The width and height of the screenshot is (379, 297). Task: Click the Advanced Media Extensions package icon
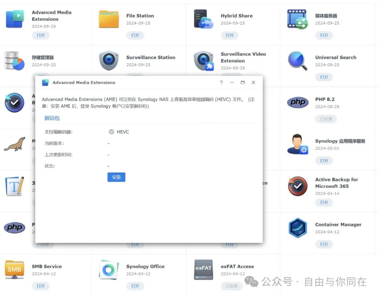click(x=15, y=19)
